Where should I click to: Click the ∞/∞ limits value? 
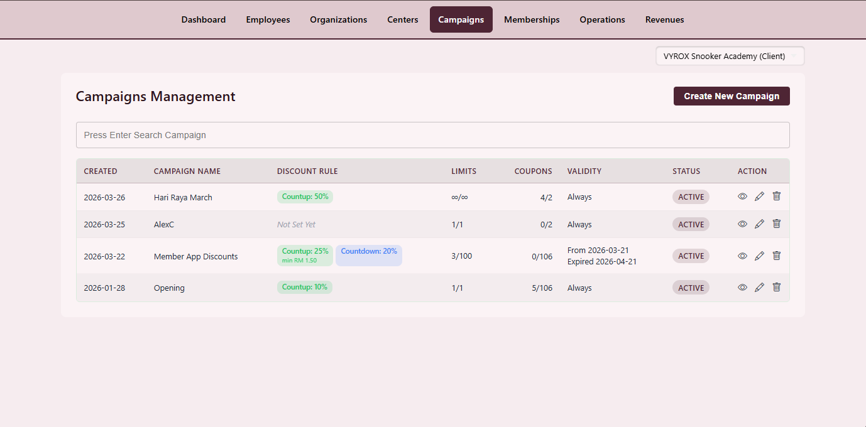tap(459, 197)
